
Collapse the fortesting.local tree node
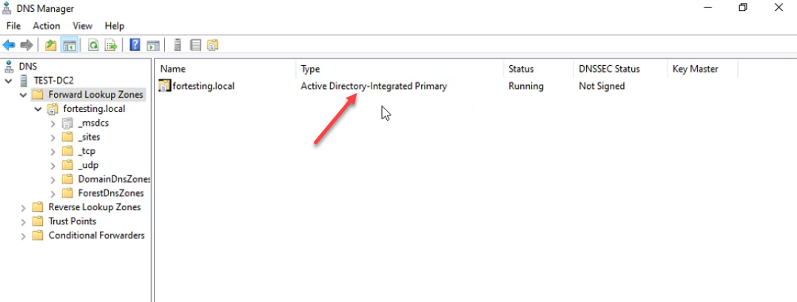click(x=38, y=109)
